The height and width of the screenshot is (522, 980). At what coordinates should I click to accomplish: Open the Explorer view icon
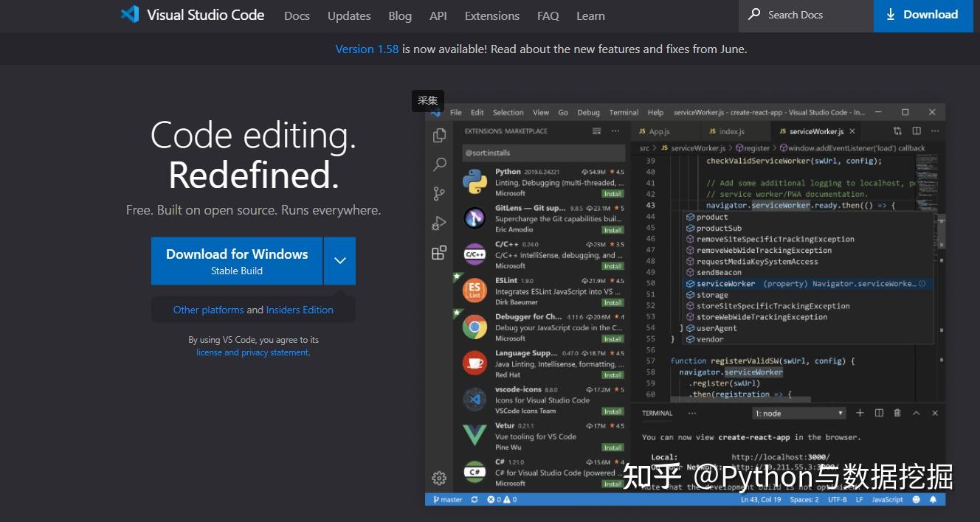click(439, 135)
